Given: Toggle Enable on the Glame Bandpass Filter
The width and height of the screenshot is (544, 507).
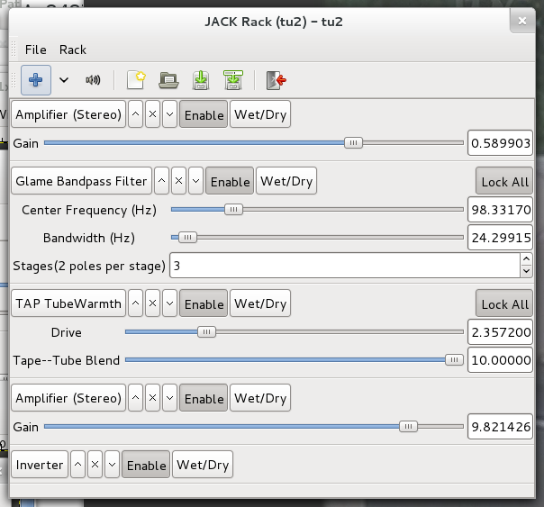Looking at the screenshot, I should coord(230,181).
